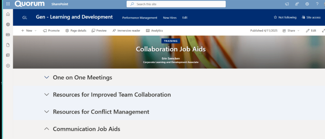Open the My news icon in sidebar
Viewport: 325px width, 139px height.
(x=8, y=35)
